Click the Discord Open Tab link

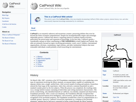pyautogui.click(x=116, y=97)
